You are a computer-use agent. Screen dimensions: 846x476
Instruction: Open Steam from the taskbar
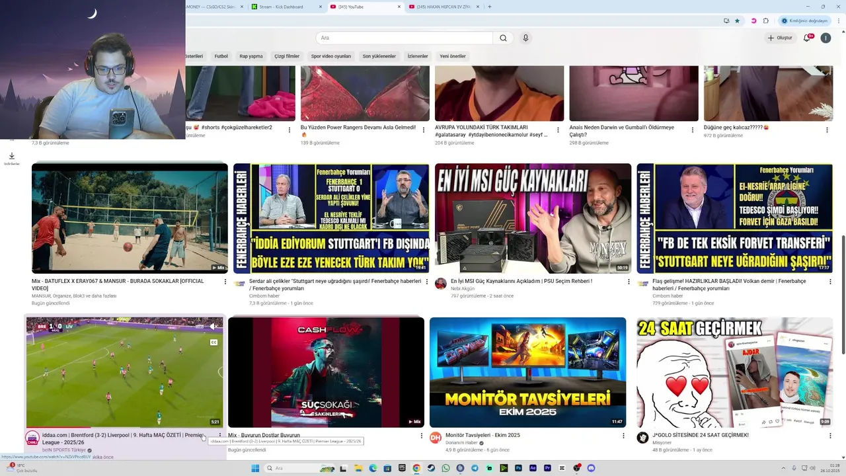431,468
